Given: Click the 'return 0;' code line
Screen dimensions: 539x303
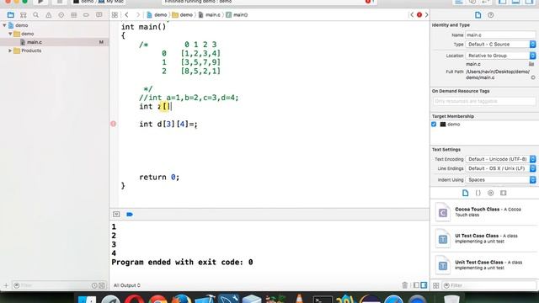Looking at the screenshot, I should coord(159,178).
